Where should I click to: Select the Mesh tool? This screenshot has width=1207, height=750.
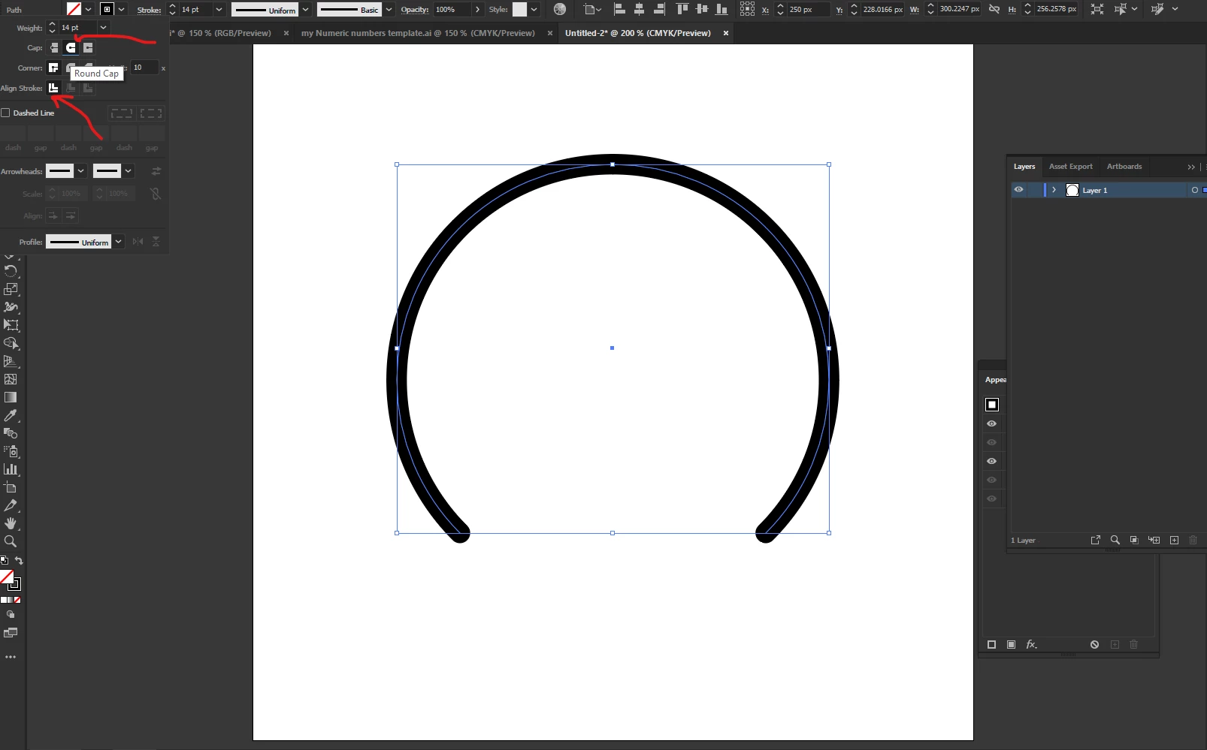click(11, 379)
